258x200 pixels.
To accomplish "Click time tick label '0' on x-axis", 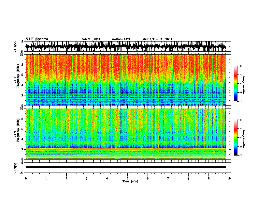I will [x=26, y=178].
